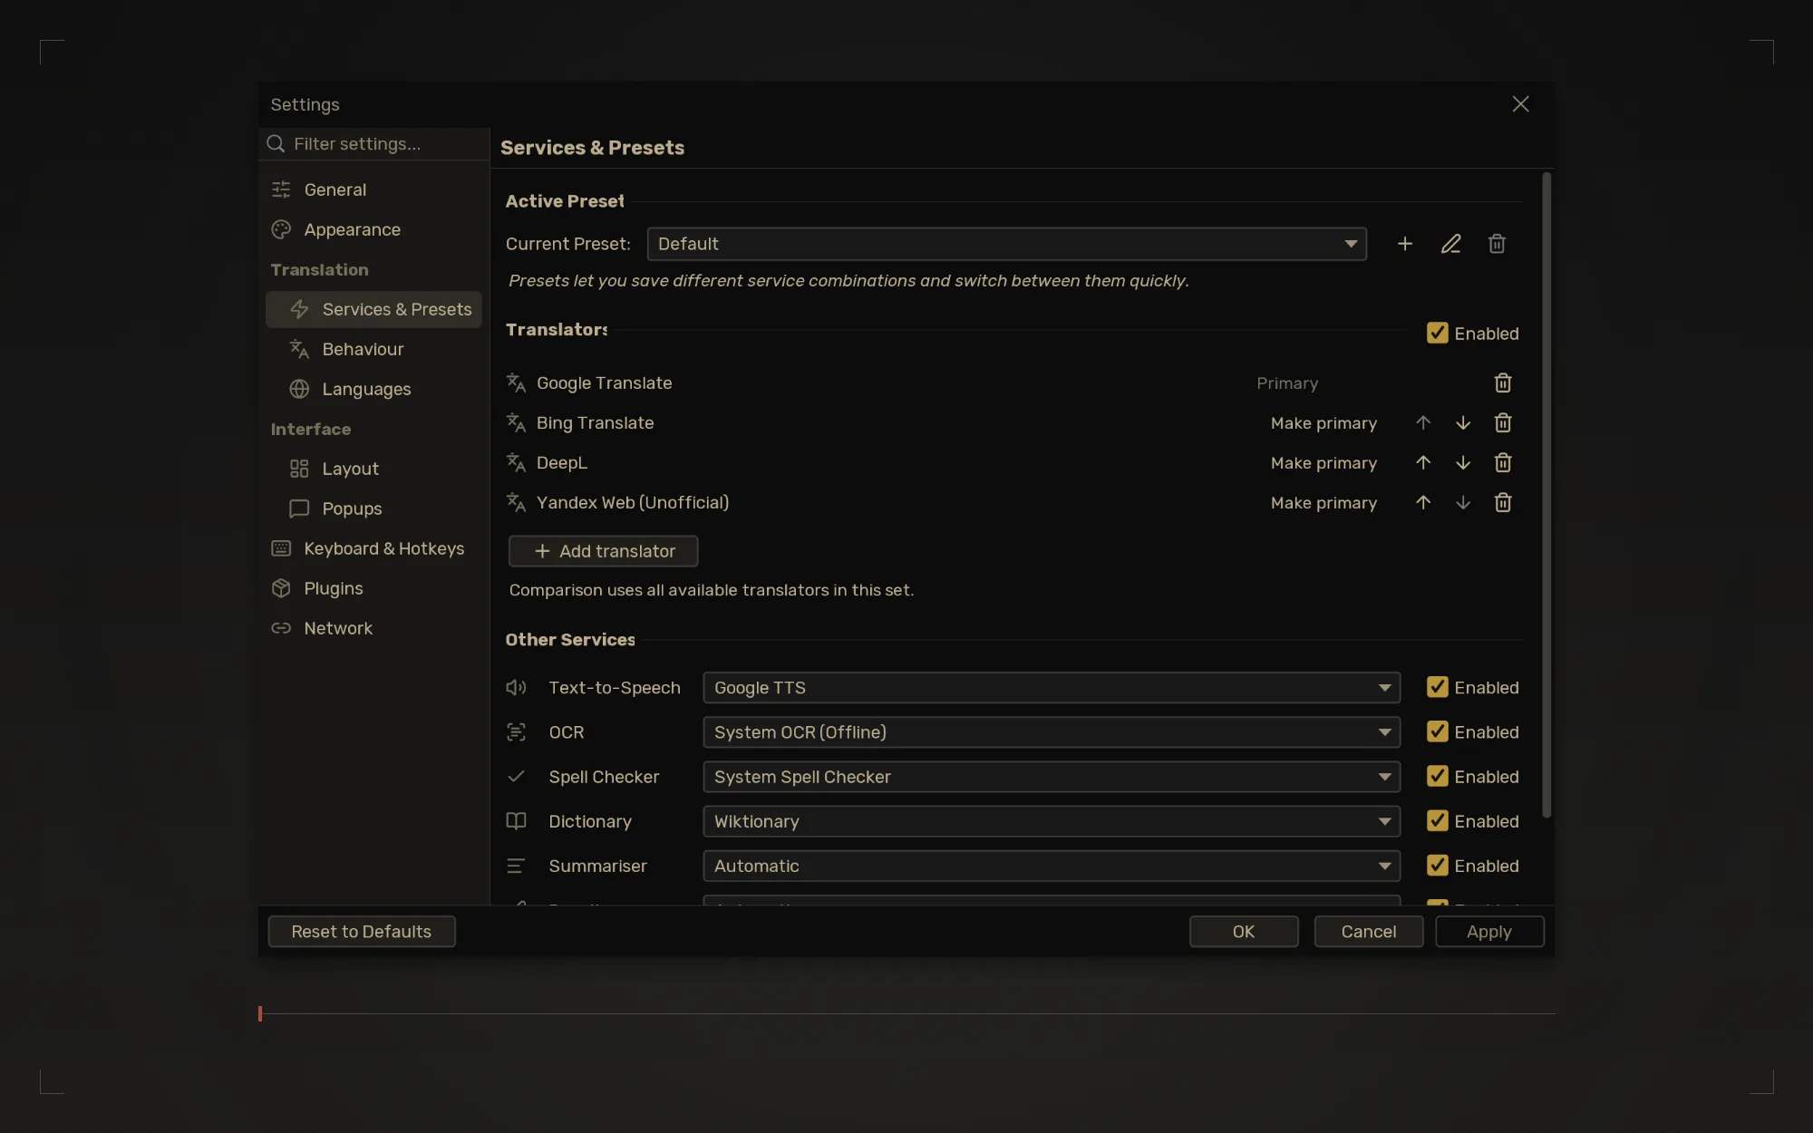The image size is (1813, 1133).
Task: Edit current preset with pencil icon
Action: tap(1451, 244)
